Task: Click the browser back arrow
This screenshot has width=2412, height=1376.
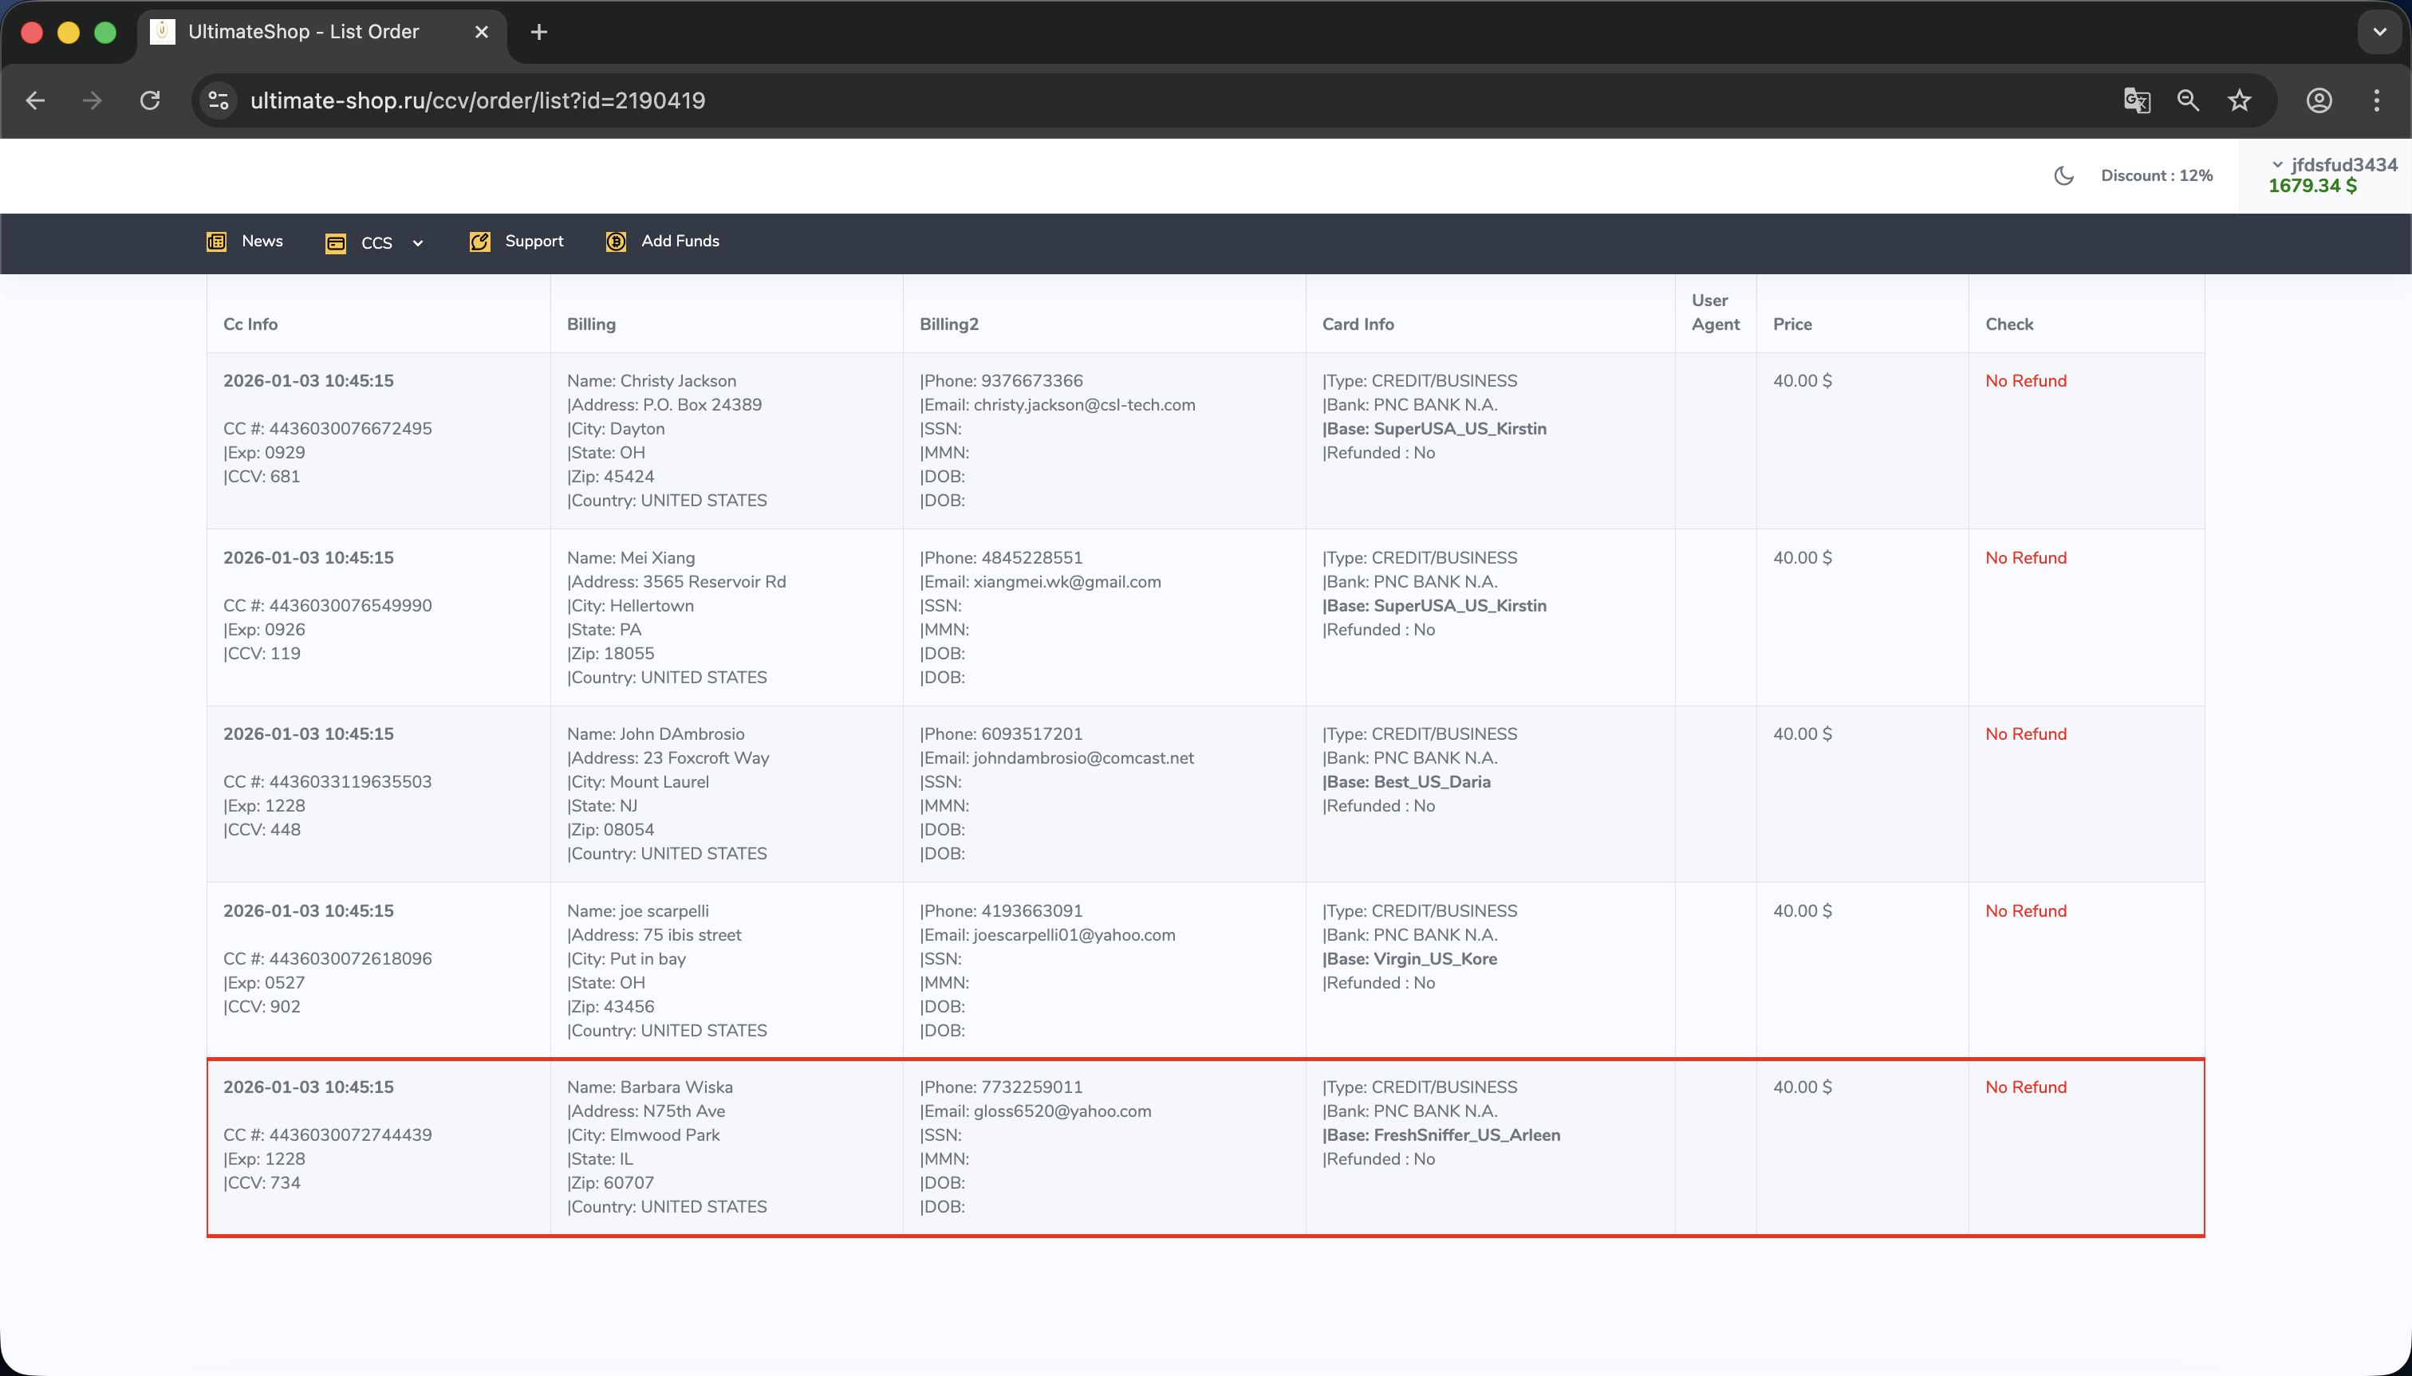Action: [x=36, y=100]
